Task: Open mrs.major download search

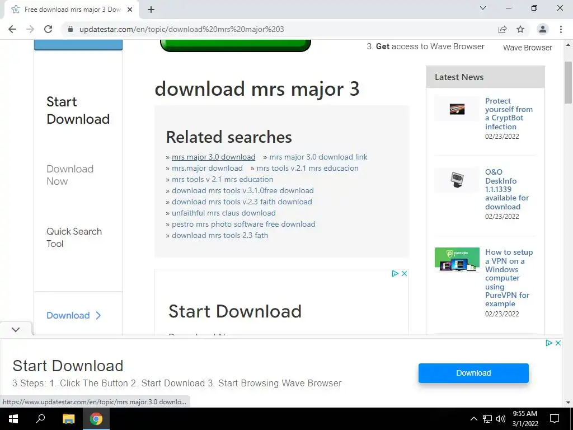Action: pos(207,168)
